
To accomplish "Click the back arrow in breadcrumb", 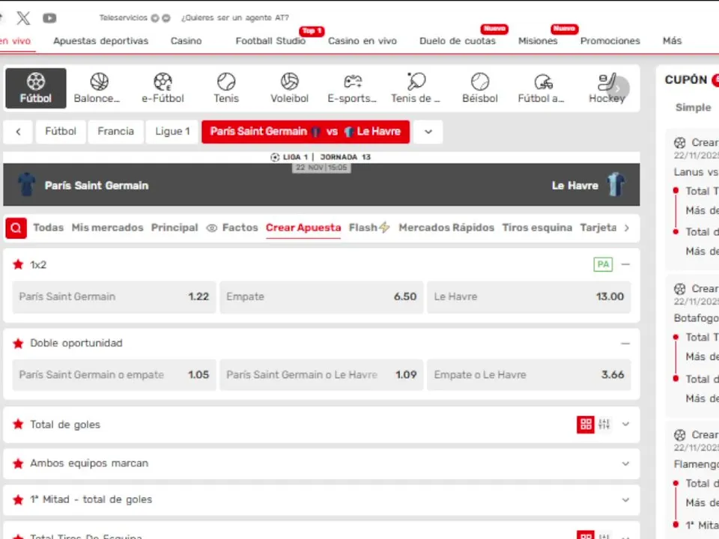I will (x=18, y=132).
